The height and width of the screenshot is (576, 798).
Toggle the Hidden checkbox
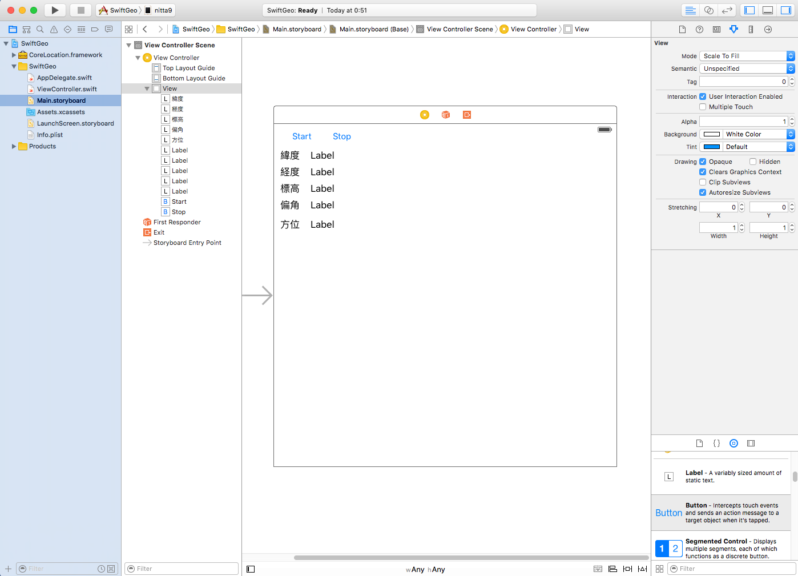pos(753,162)
